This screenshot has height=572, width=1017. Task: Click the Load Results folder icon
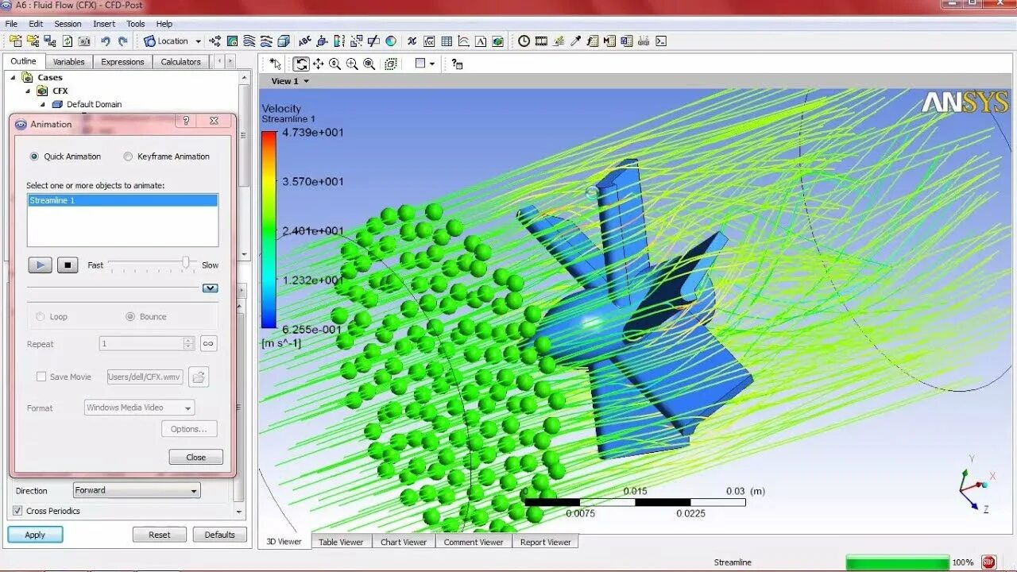[x=15, y=41]
